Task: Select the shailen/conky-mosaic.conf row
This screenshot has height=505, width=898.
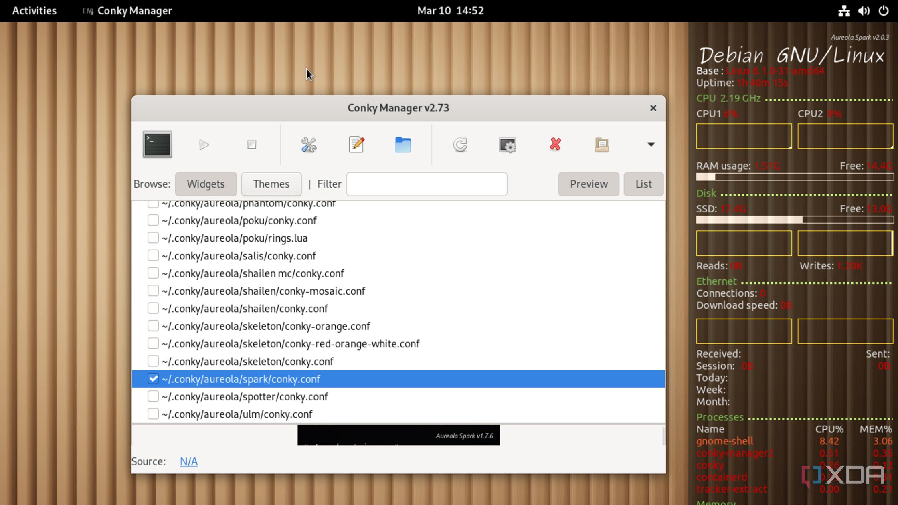Action: 398,291
